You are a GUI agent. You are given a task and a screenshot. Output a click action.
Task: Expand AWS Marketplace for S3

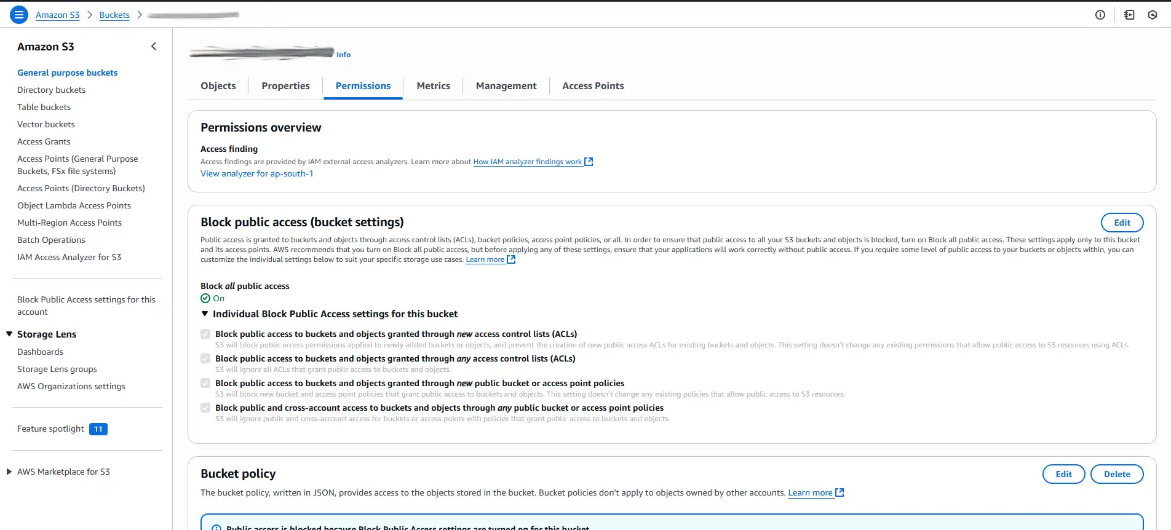[9, 472]
